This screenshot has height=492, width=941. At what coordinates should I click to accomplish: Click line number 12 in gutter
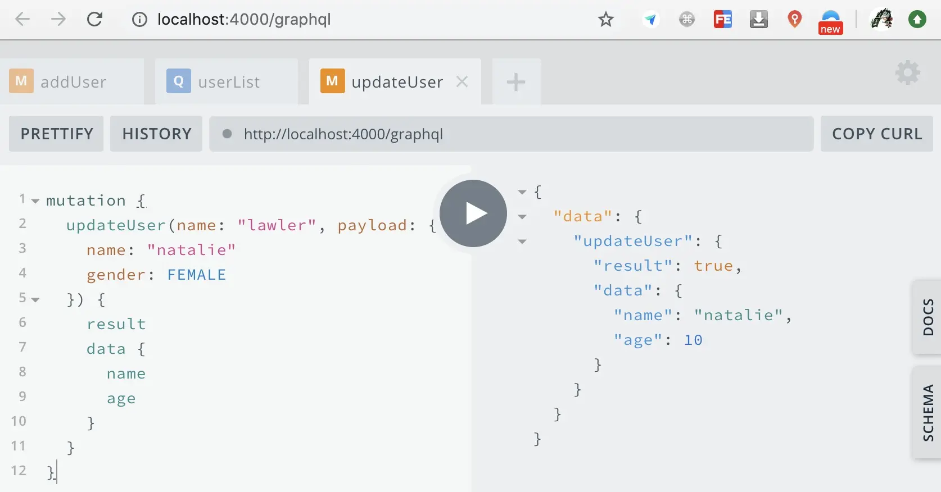click(x=19, y=471)
